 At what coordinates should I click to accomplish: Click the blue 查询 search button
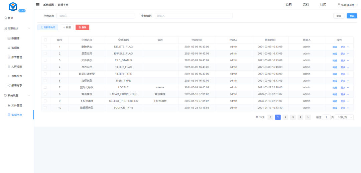[352, 16]
